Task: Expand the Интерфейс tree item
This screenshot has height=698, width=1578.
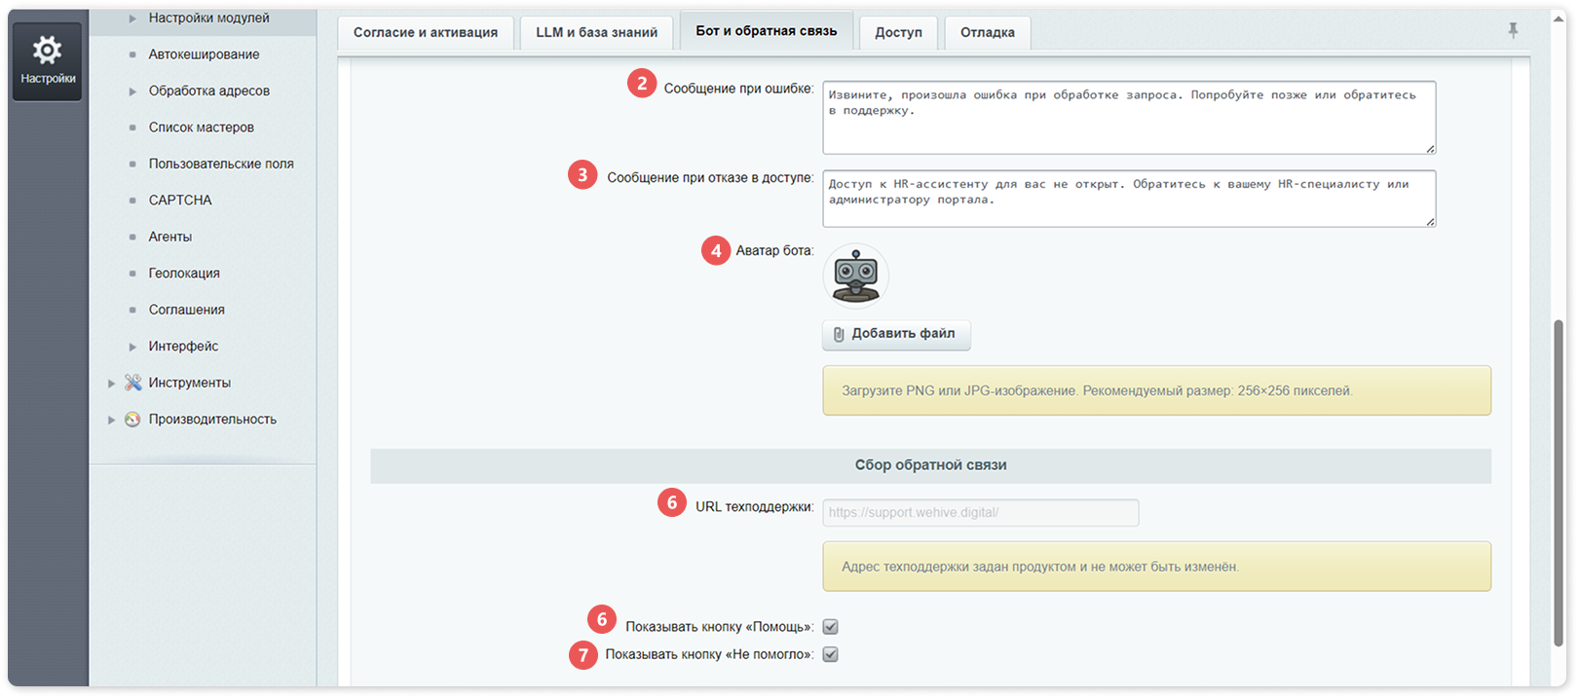Action: (133, 347)
